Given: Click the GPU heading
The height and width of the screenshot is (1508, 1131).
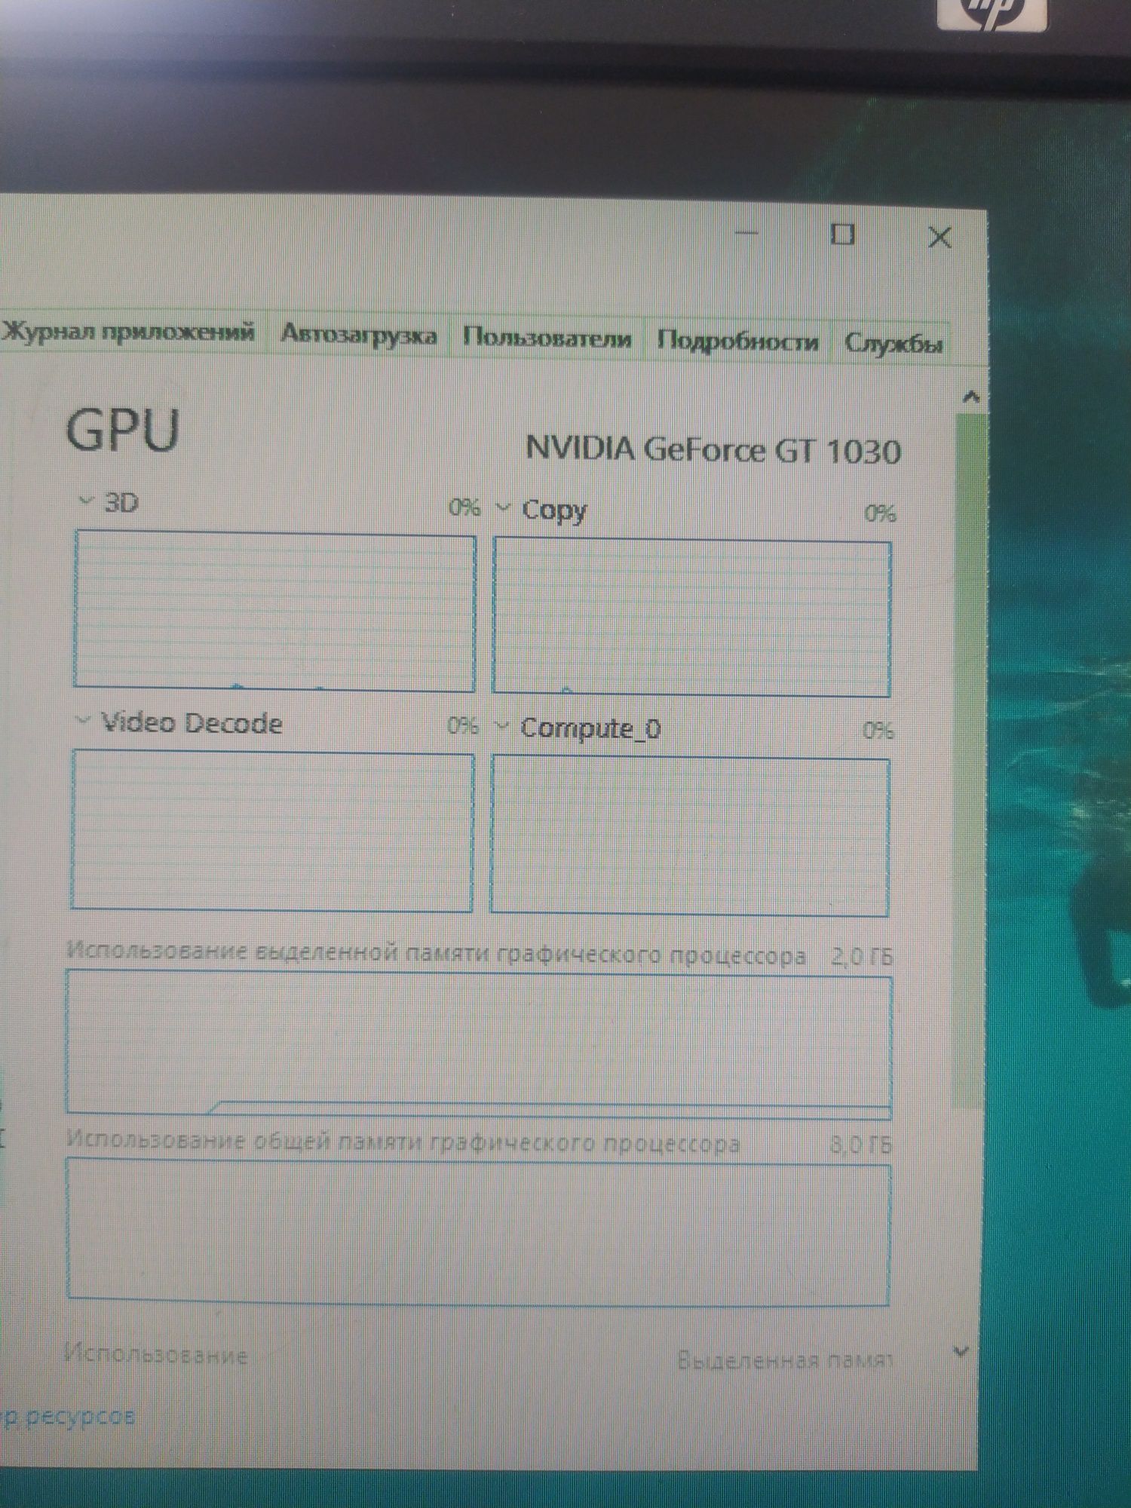Looking at the screenshot, I should 122,431.
